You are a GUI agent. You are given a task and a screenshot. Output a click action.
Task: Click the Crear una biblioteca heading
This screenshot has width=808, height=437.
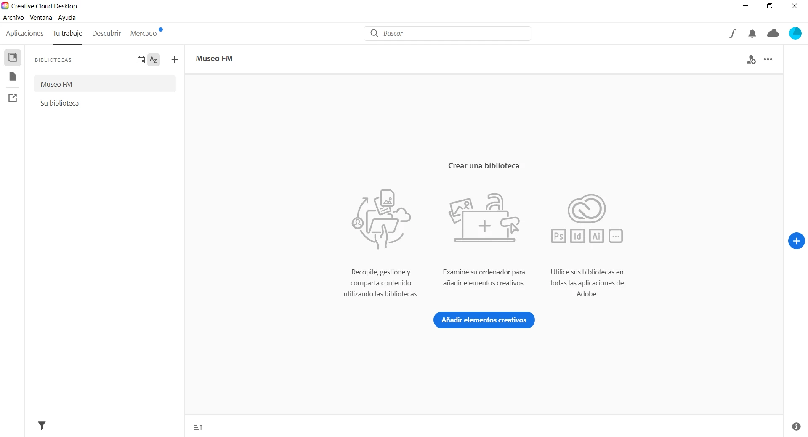click(484, 166)
